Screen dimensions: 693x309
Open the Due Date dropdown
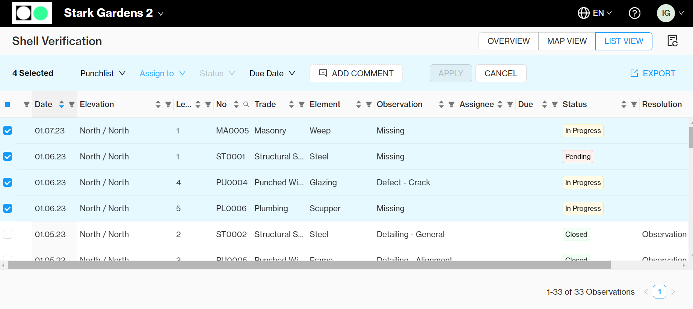(272, 73)
